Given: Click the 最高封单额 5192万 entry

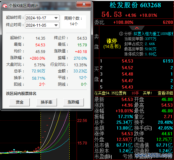Looking at the screenshot, I should [x=140, y=49].
